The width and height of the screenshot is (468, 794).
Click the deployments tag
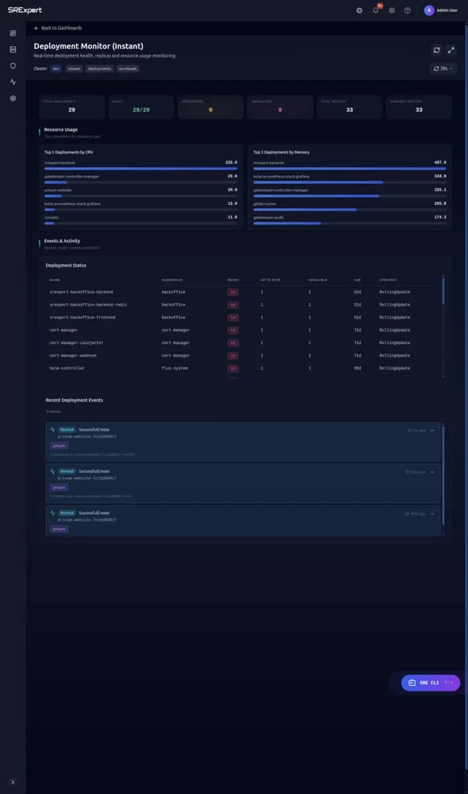tap(100, 68)
